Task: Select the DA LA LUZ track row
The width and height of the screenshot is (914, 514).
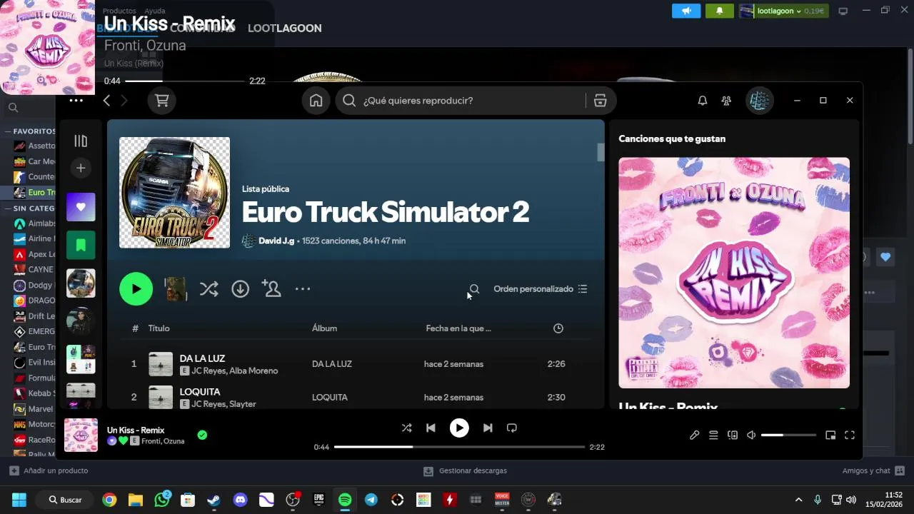Action: [x=356, y=364]
